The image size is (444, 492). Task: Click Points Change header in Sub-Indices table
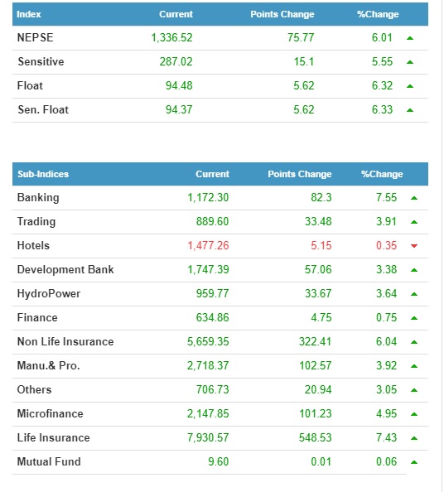300,174
